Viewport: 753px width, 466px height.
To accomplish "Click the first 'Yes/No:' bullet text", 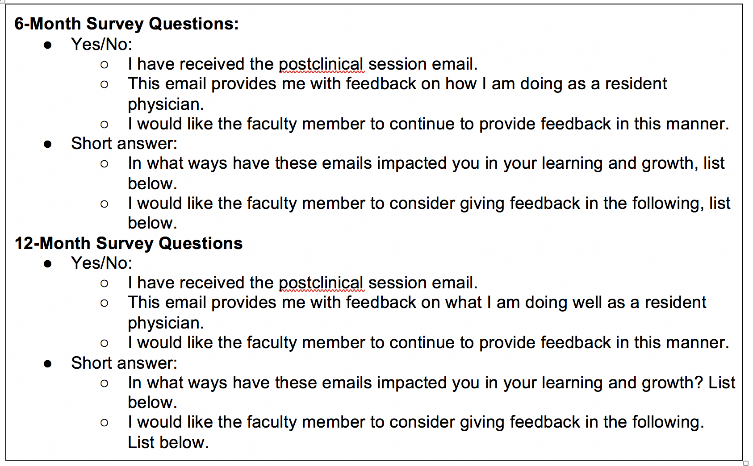I will (102, 44).
